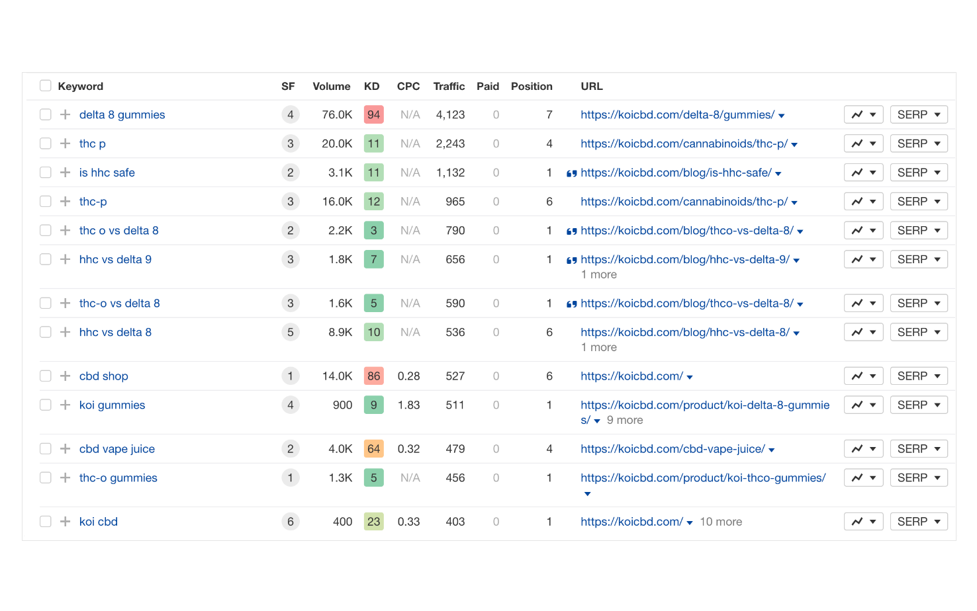Expand the plus icon beside 'thc p'

(65, 143)
